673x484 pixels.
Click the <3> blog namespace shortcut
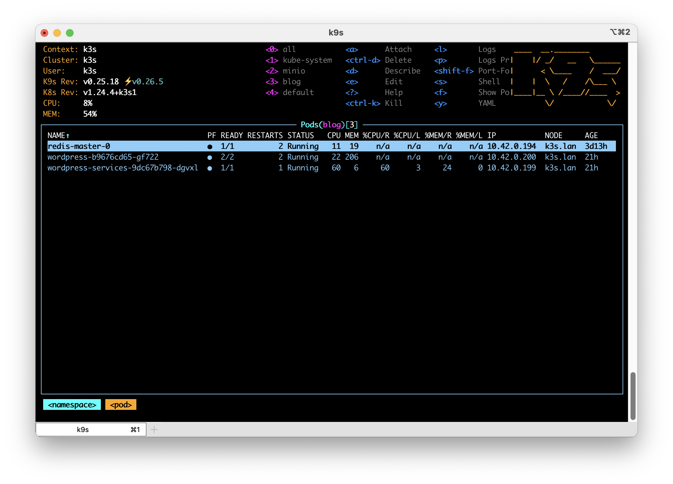click(x=283, y=81)
